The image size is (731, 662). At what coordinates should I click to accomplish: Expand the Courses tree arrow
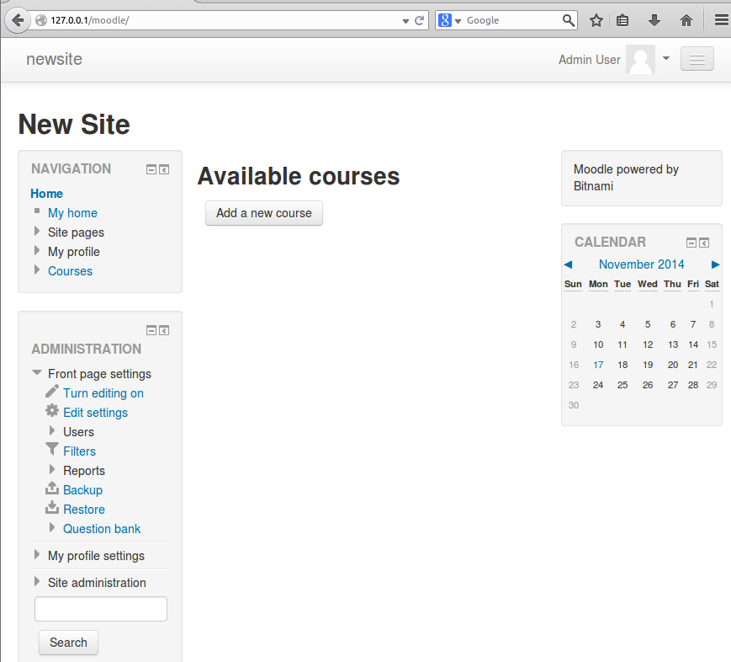click(37, 270)
